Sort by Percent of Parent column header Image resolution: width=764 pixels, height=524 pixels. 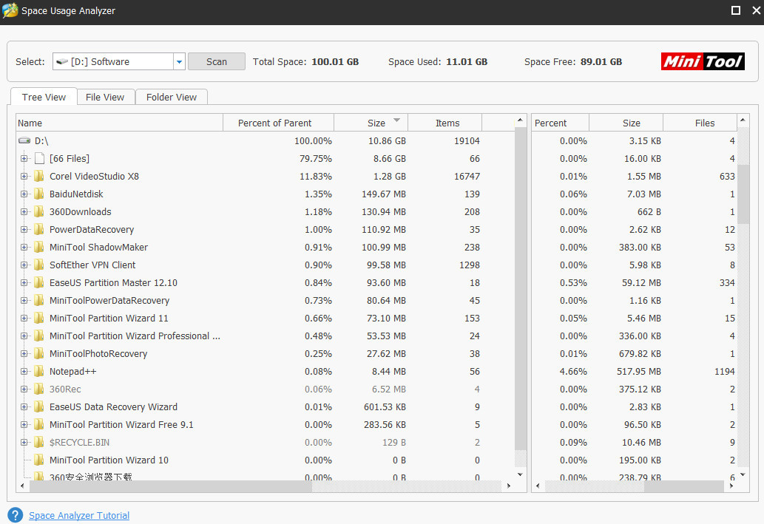coord(278,123)
